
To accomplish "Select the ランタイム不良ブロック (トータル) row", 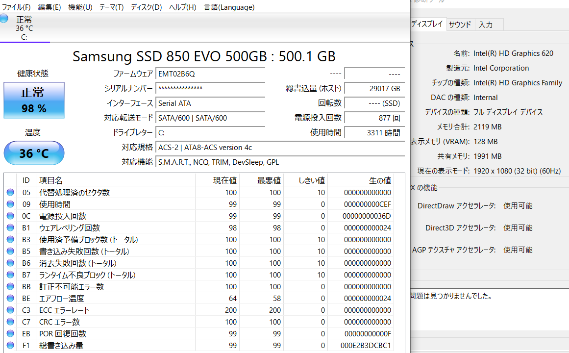I will (x=199, y=275).
